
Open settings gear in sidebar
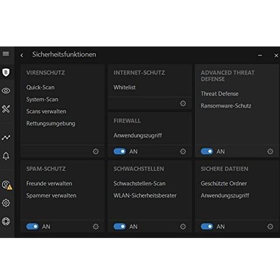[6, 203]
